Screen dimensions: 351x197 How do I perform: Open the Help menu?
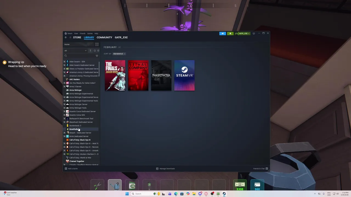[96, 33]
